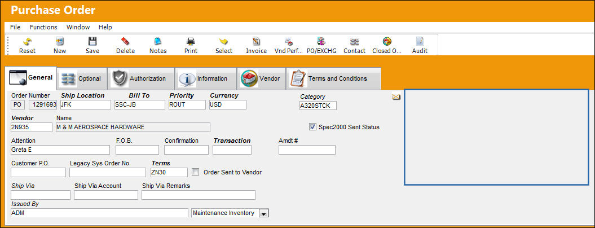595x228 pixels.
Task: Click the Ship Via Remarks field
Action: (199, 195)
